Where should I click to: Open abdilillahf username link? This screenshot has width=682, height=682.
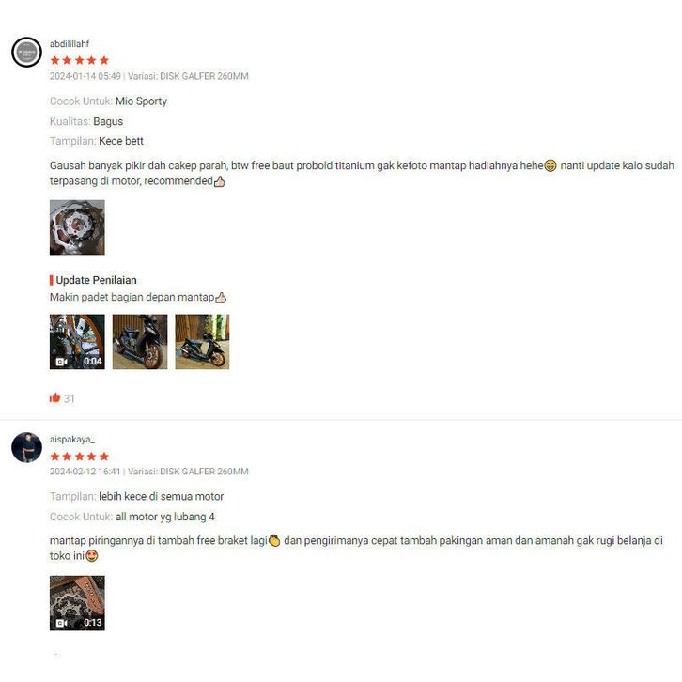70,44
